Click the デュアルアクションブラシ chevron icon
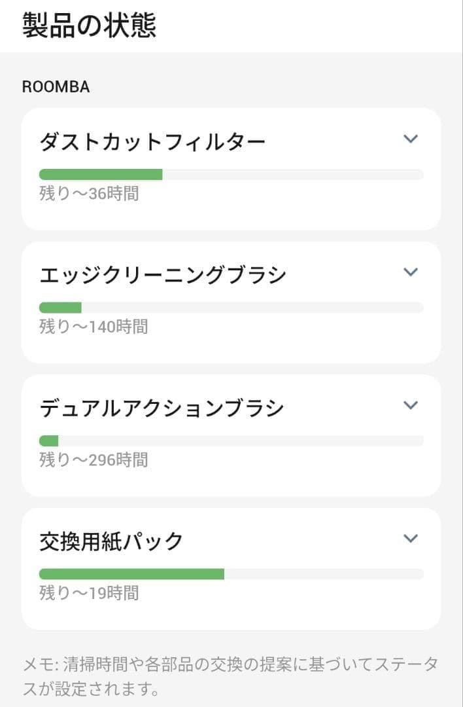The height and width of the screenshot is (707, 463). click(x=411, y=406)
